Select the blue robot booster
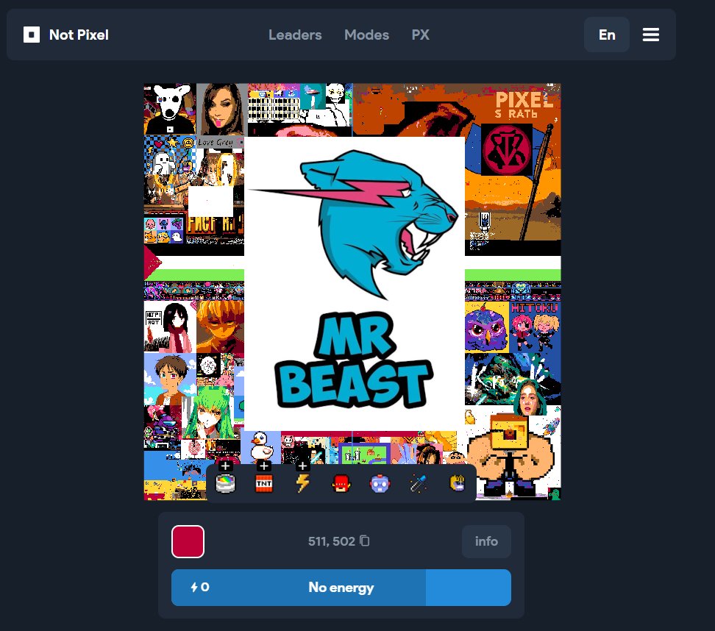The image size is (715, 631). click(x=380, y=484)
